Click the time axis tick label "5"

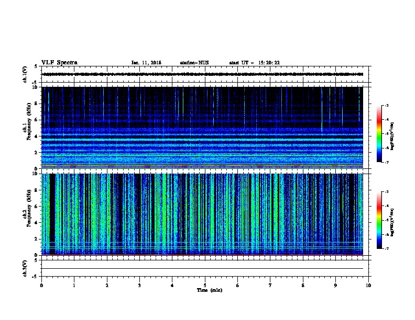pyautogui.click(x=205, y=285)
